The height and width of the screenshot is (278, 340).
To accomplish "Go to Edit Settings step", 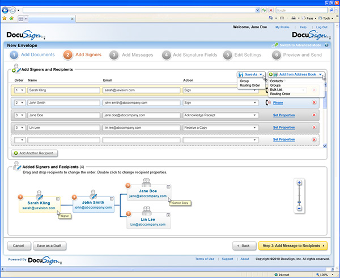I will pyautogui.click(x=242, y=55).
